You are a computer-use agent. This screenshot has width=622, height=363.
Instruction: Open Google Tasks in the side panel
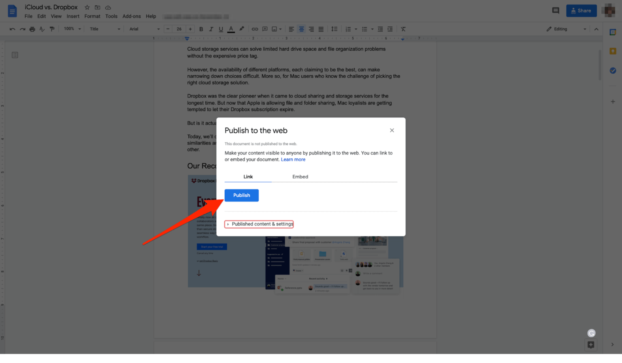(x=613, y=70)
